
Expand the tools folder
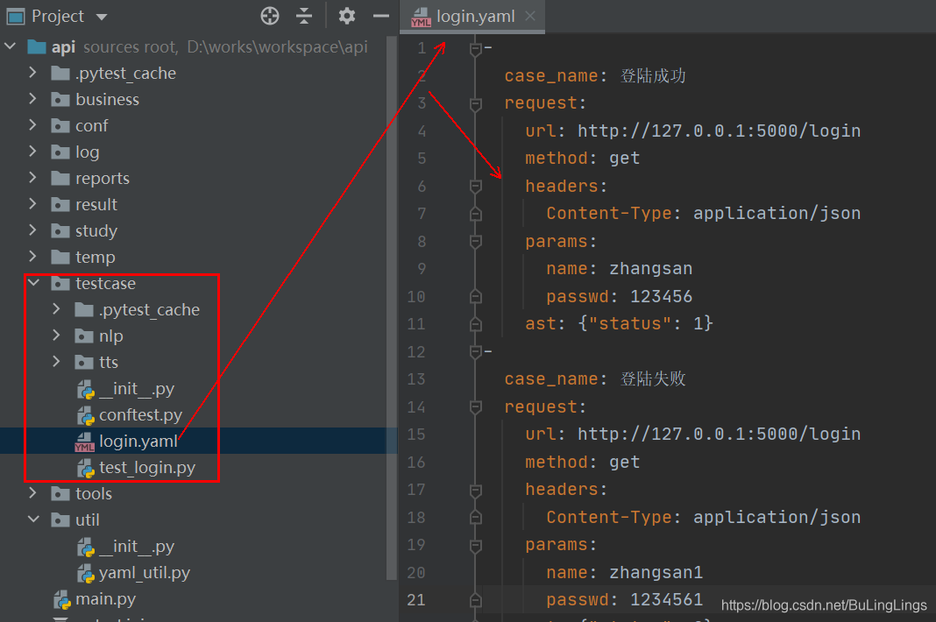32,493
